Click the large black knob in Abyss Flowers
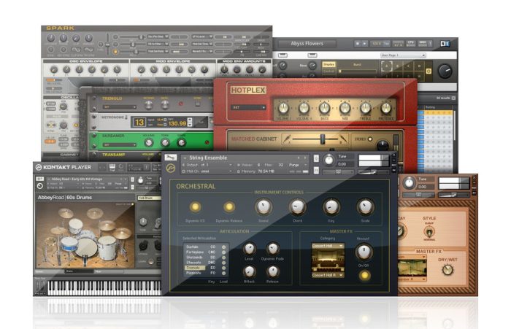 [x=445, y=71]
